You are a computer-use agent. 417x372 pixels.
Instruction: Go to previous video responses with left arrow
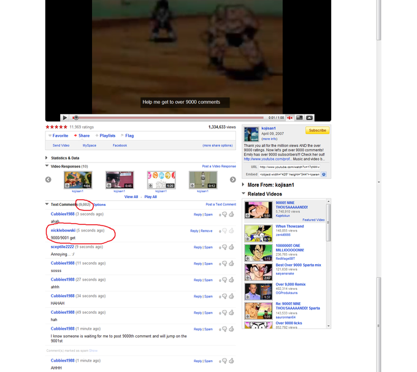coord(48,180)
